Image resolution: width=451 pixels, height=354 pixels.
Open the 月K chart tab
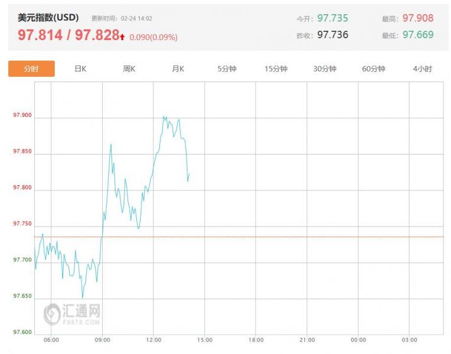(178, 68)
